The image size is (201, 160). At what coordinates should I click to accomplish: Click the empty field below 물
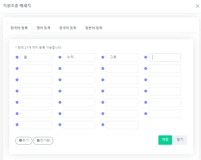(36, 69)
